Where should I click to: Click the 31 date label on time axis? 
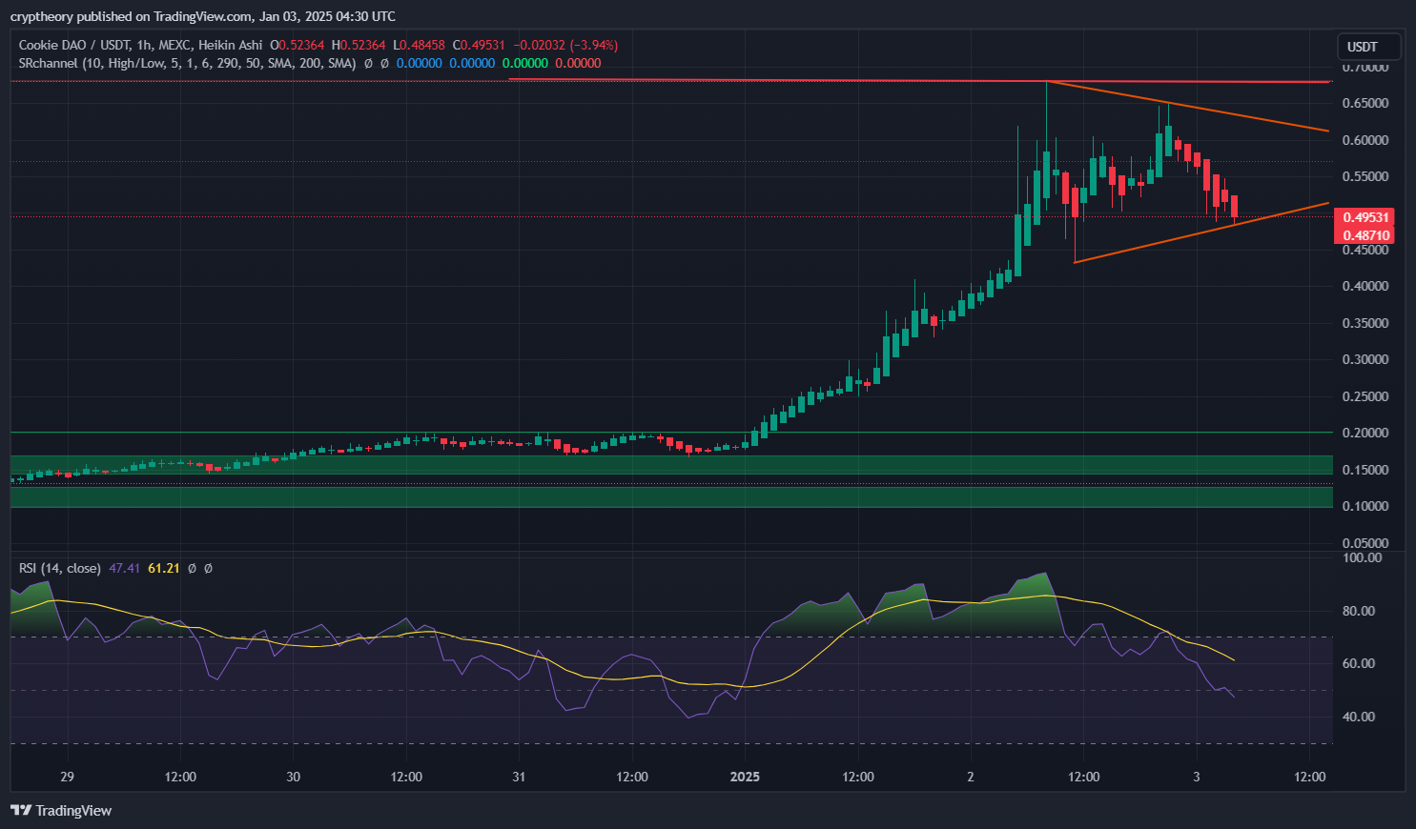coord(519,777)
